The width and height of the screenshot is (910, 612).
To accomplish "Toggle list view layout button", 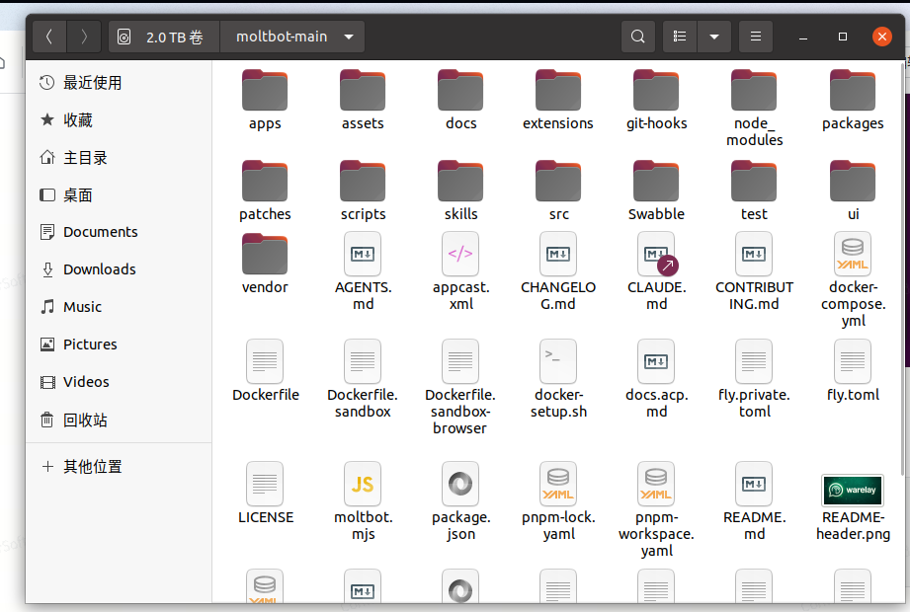I will click(x=680, y=38).
